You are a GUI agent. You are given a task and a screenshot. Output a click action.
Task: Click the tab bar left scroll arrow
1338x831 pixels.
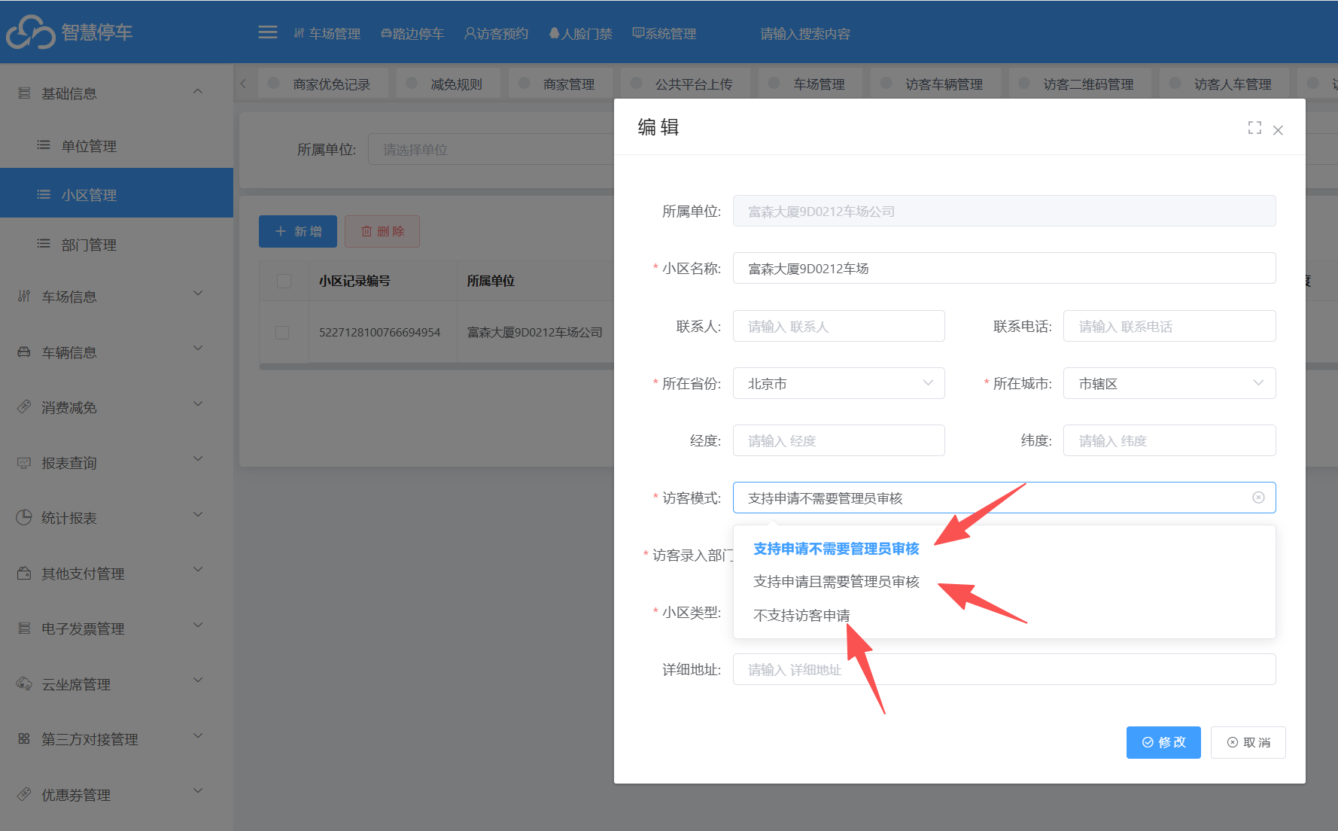click(243, 84)
